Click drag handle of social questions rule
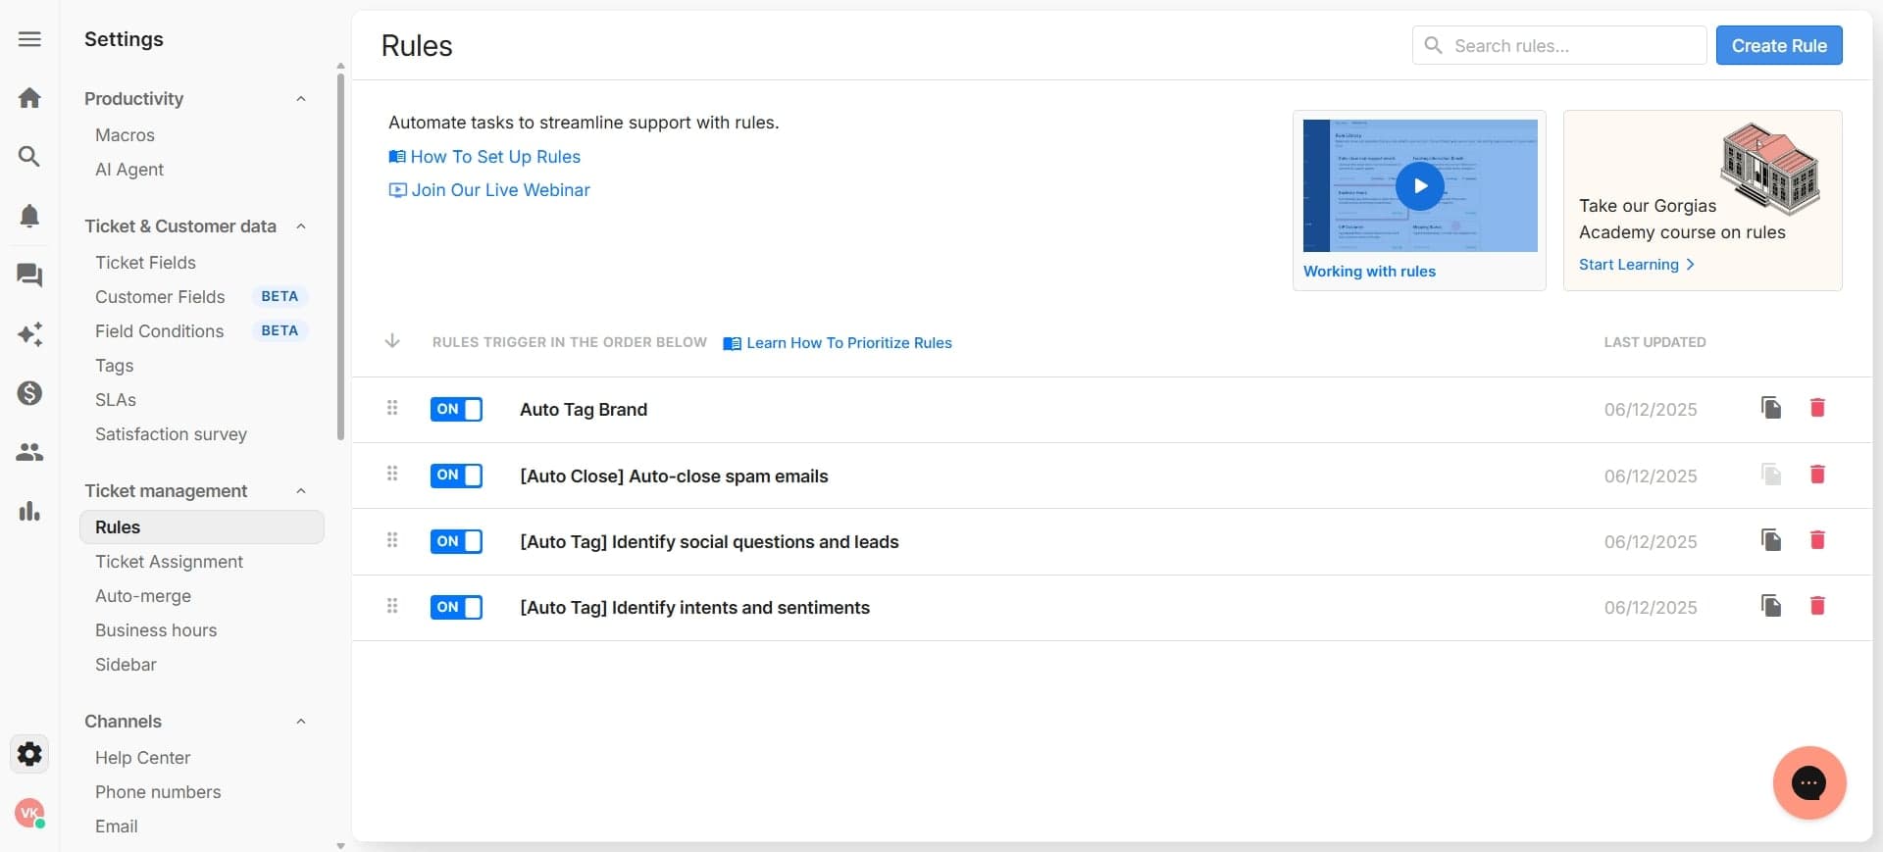The height and width of the screenshot is (852, 1883). (392, 540)
